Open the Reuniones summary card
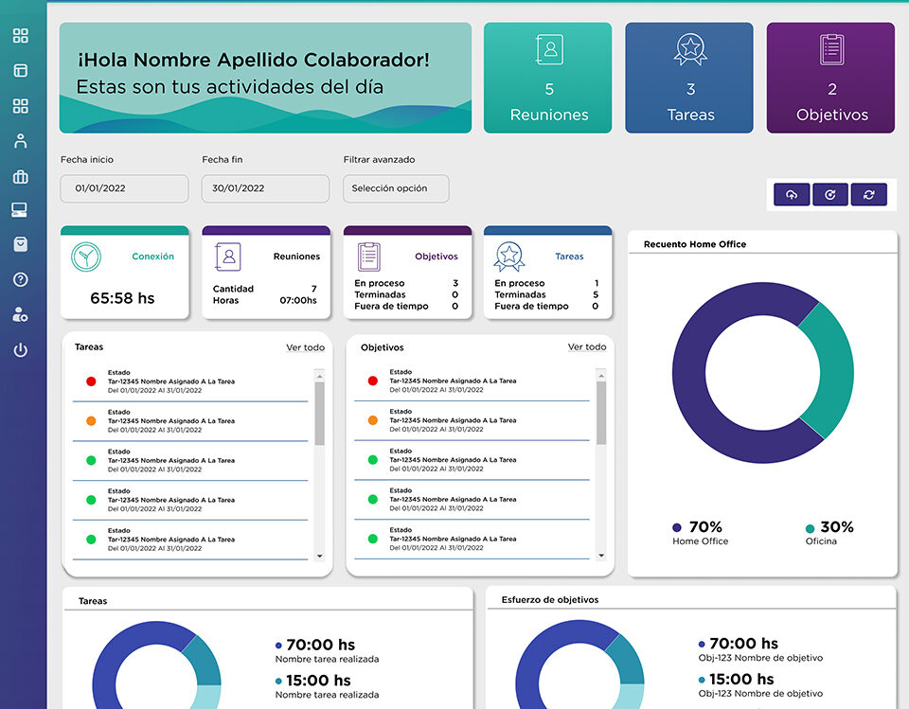The height and width of the screenshot is (709, 909). (549, 78)
